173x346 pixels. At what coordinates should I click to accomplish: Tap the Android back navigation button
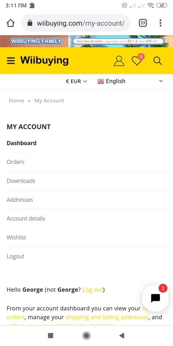122,336
